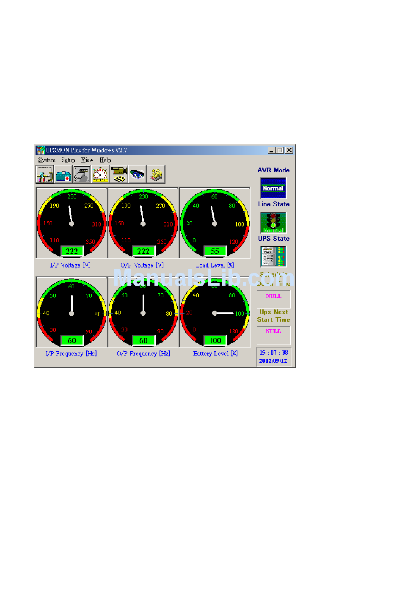Screen dimensions: 402x601
Task: Click the gray device with cable toolbar icon
Action: 82,174
